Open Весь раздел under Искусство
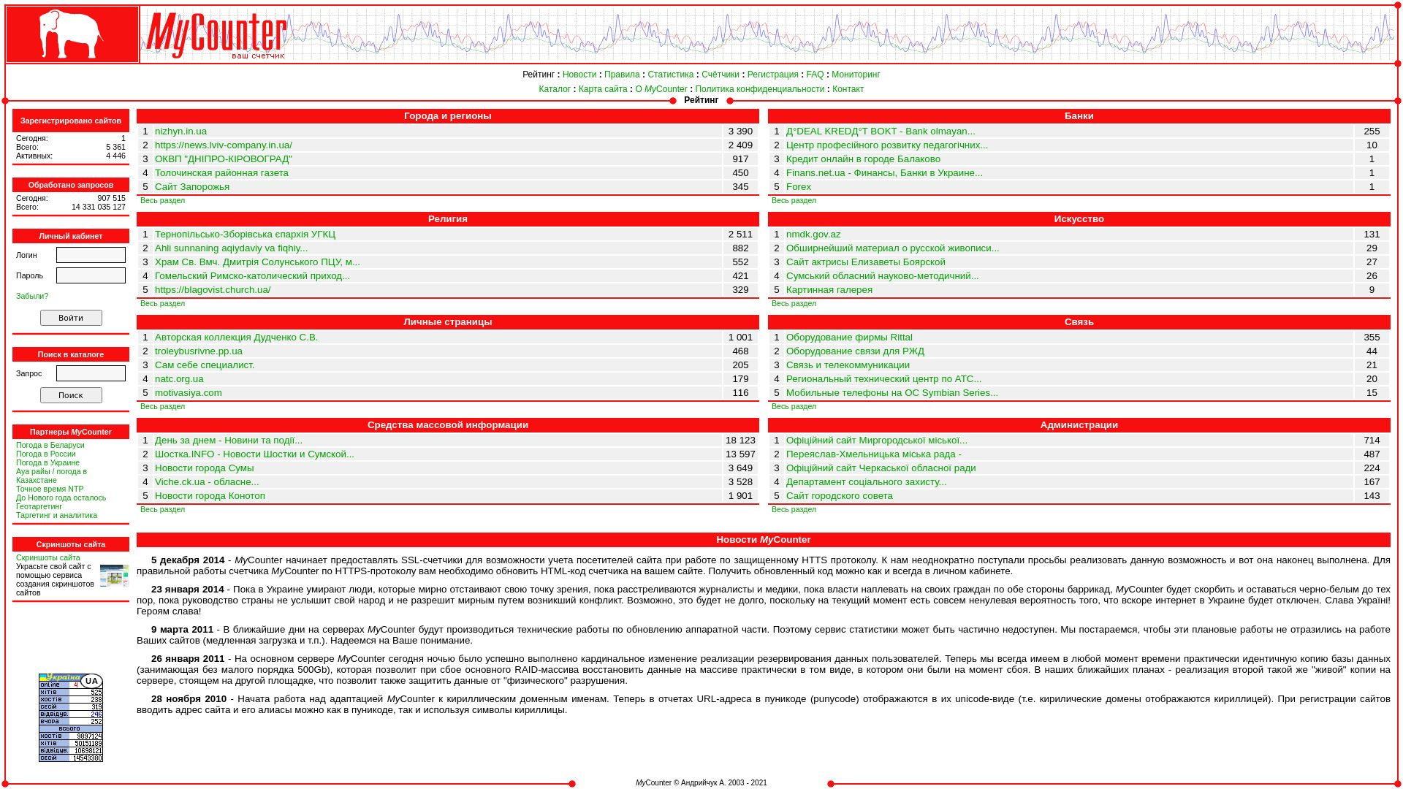Viewport: 1403px width, 789px height. click(x=794, y=303)
